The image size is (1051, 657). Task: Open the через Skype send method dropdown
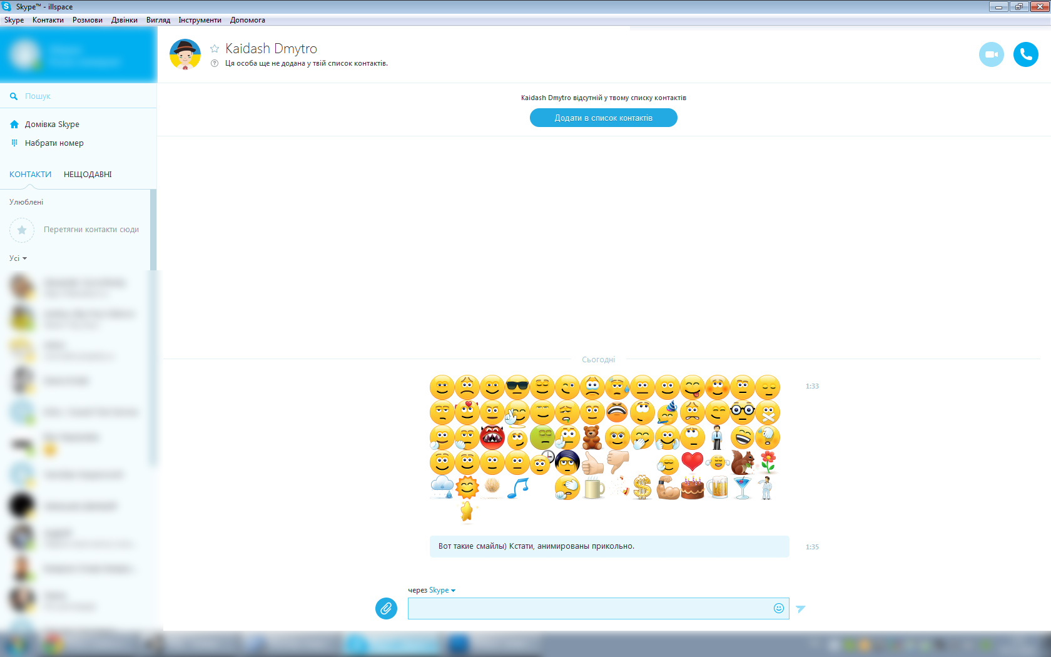click(x=442, y=590)
